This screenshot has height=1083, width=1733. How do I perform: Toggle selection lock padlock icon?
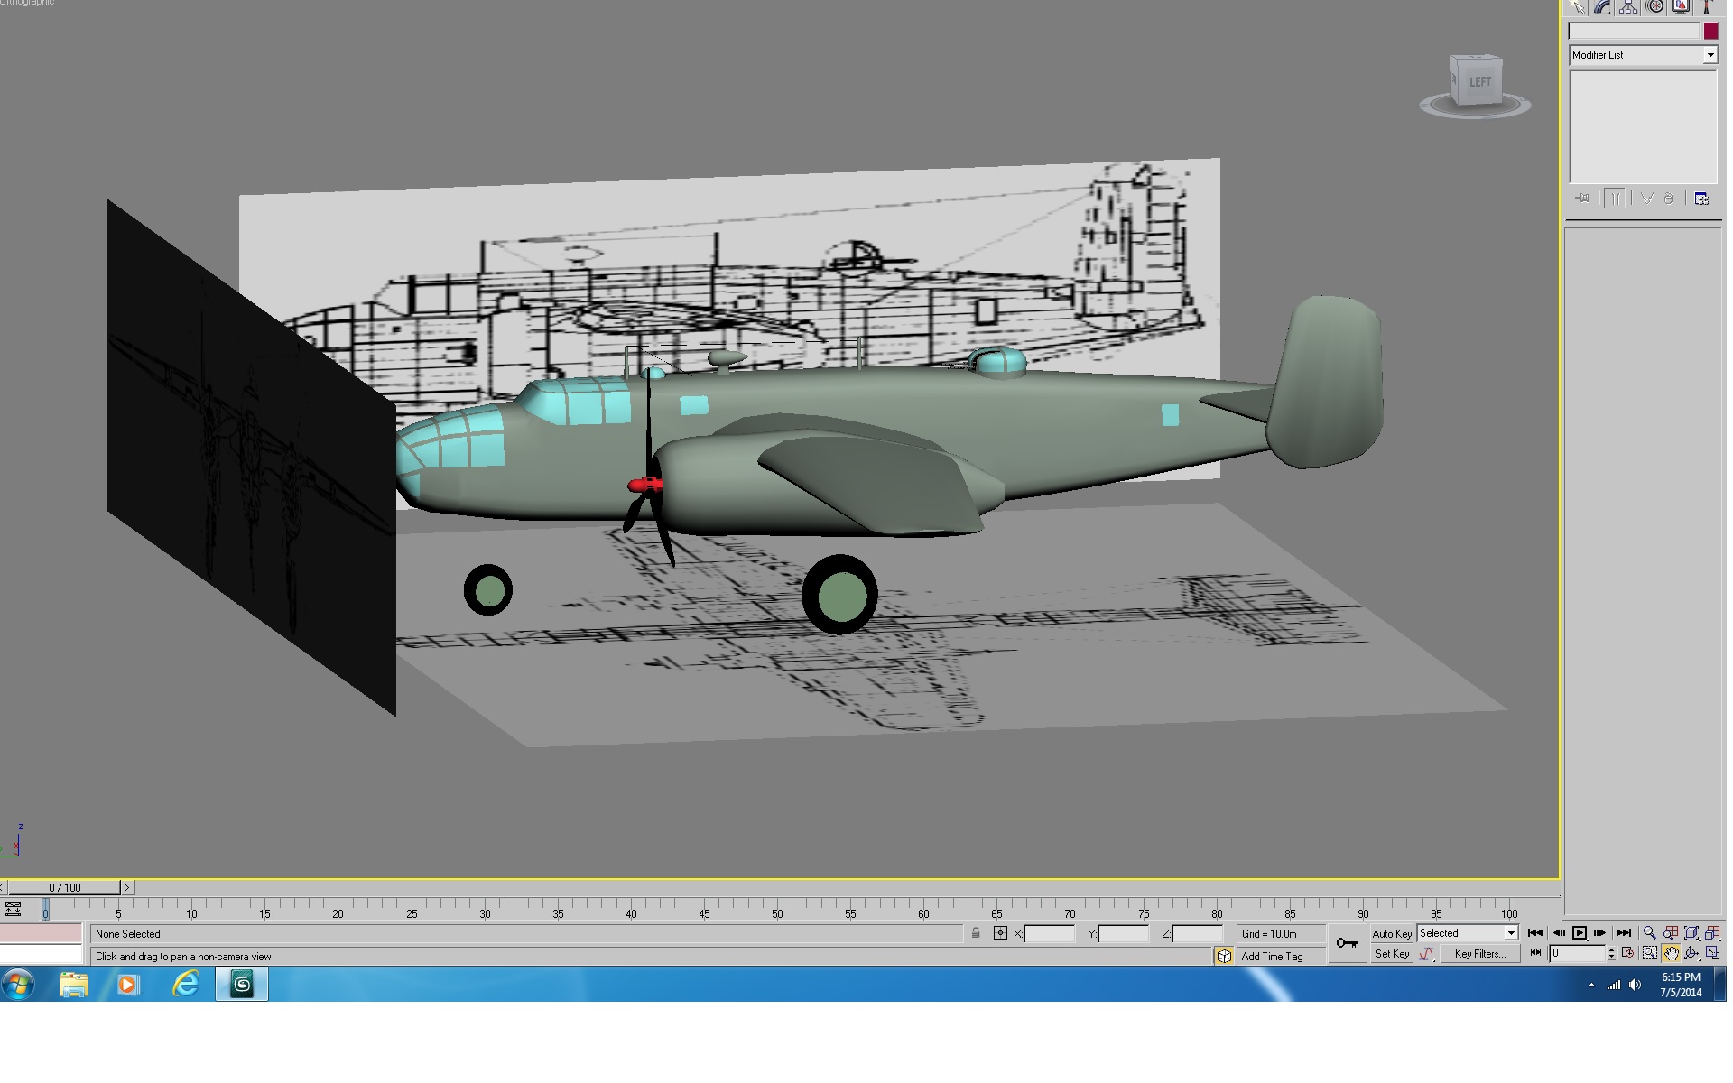pos(976,933)
